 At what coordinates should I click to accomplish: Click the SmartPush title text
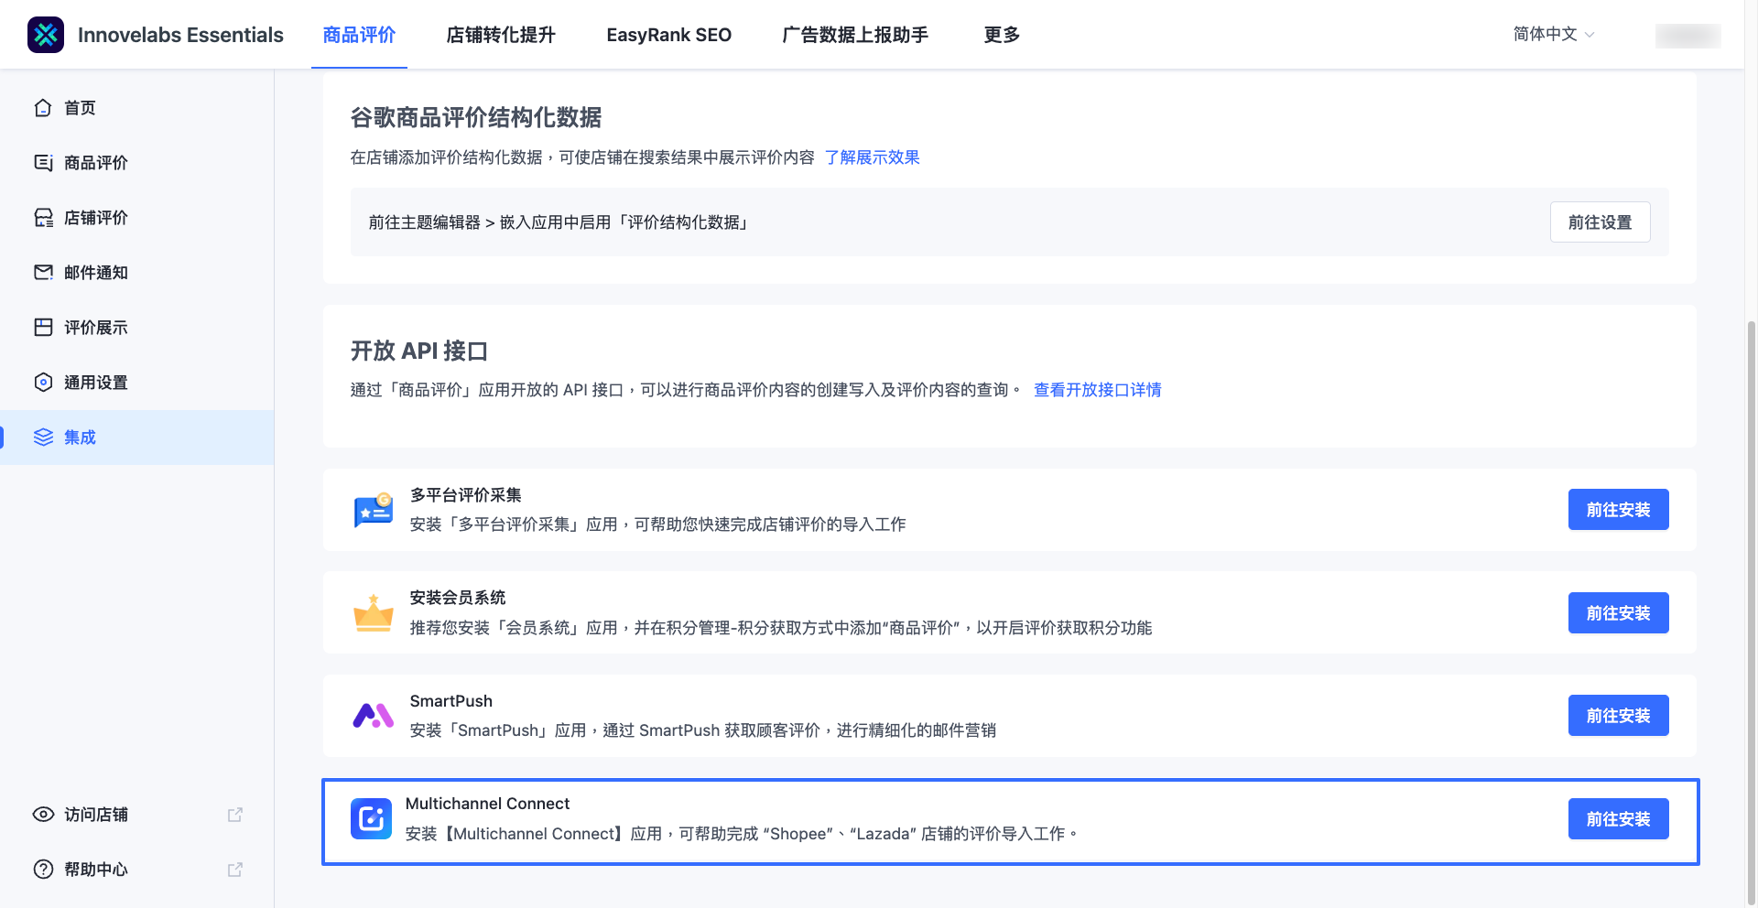[x=450, y=701]
